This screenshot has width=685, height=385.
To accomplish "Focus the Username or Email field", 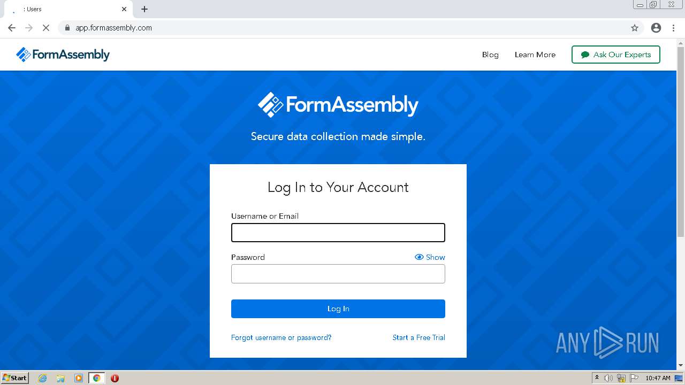I will coord(338,233).
